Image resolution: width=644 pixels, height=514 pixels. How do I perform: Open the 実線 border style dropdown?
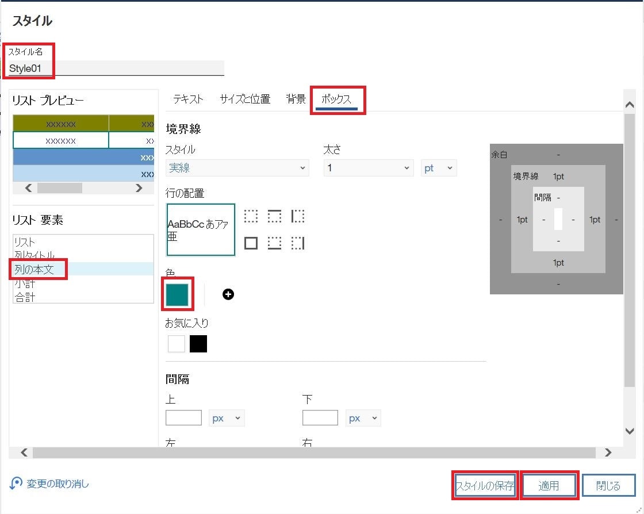(x=237, y=168)
